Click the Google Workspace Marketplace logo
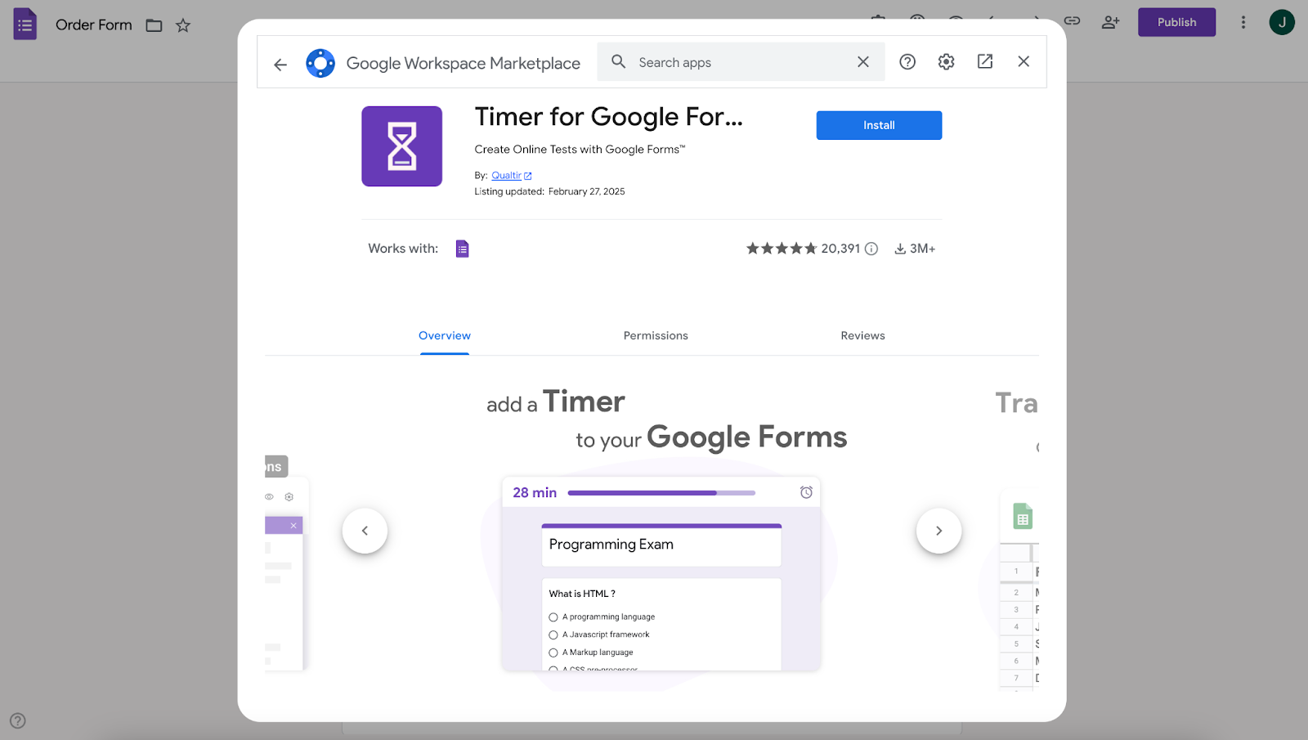 click(320, 63)
